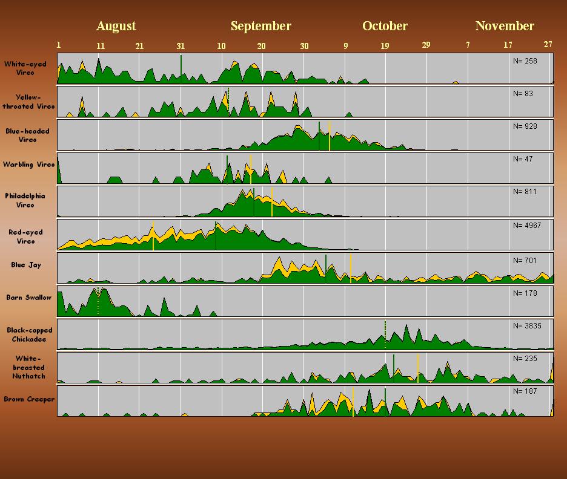This screenshot has height=479, width=567.
Task: Select the November month heading
Action: point(505,26)
